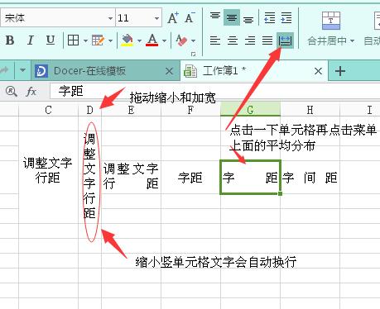Click the fx insert function icon
This screenshot has width=380, height=309.
pyautogui.click(x=31, y=91)
